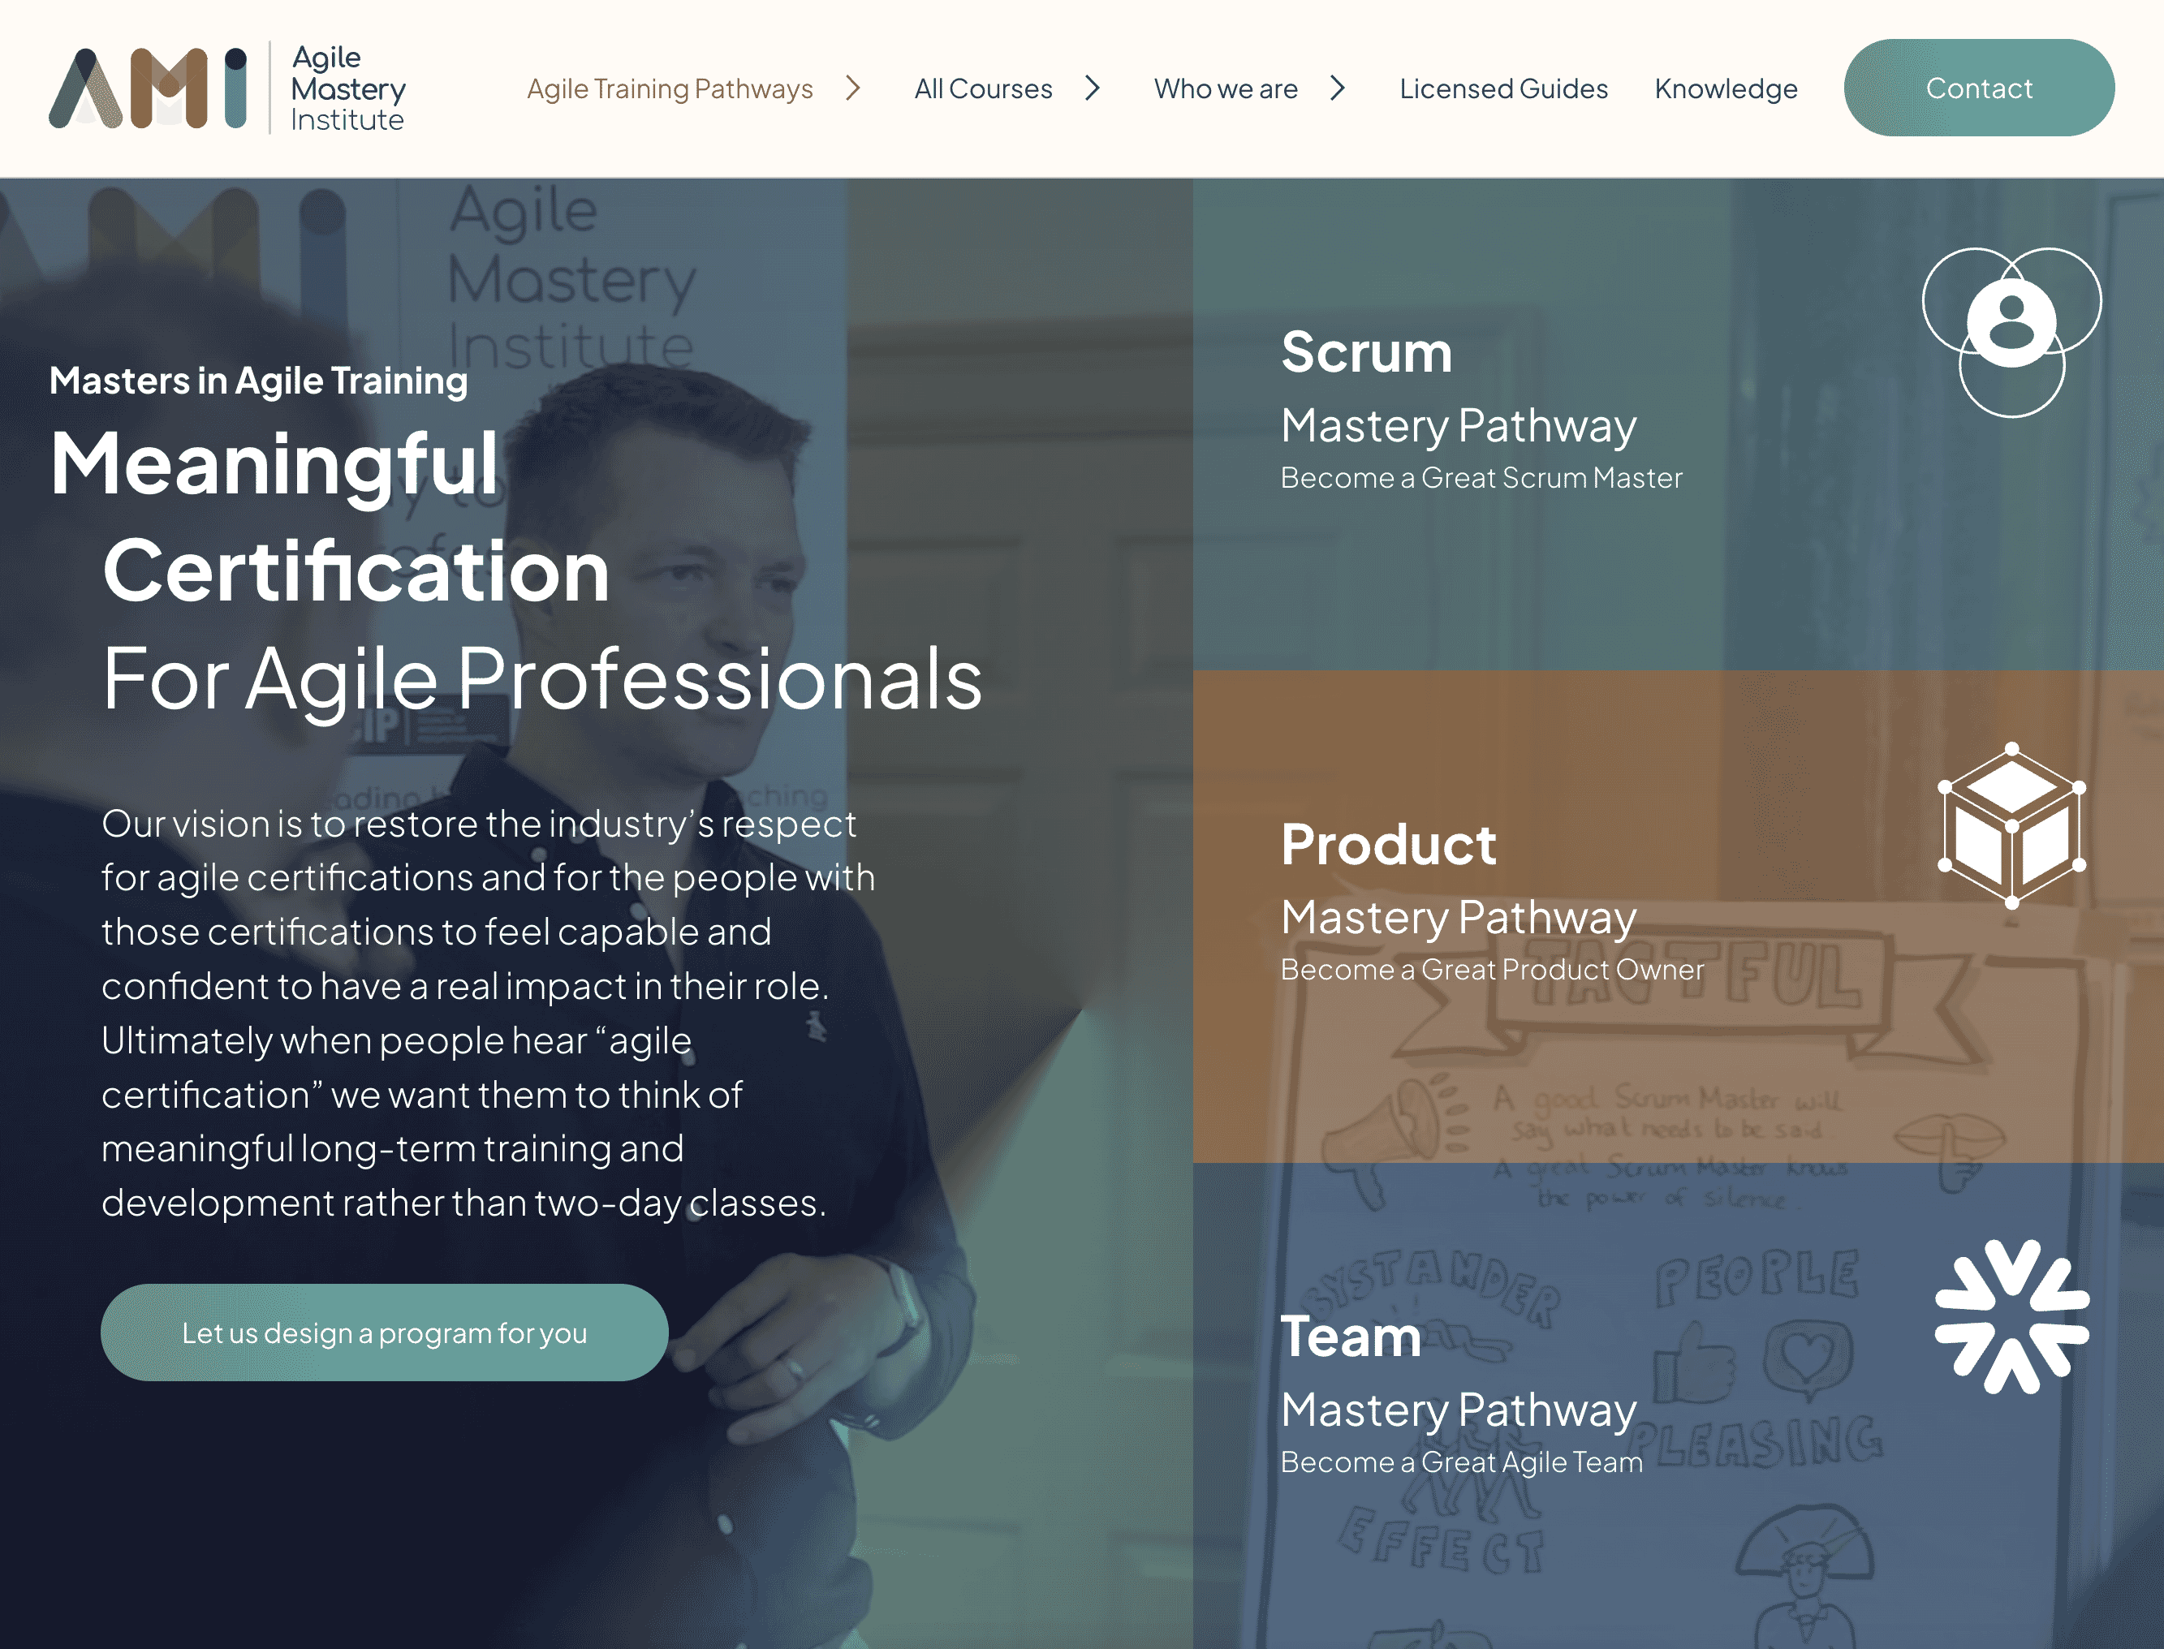Click the Product cube icon
The height and width of the screenshot is (1649, 2164).
coord(2011,825)
